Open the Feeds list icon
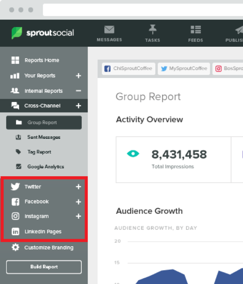This screenshot has height=284, width=243. [196, 30]
